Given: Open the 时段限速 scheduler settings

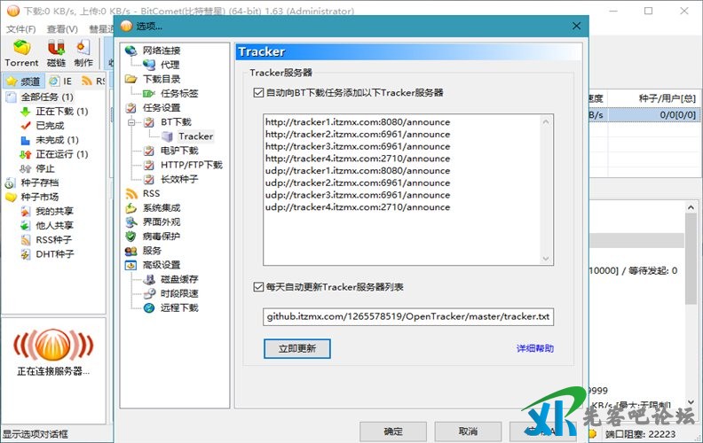Looking at the screenshot, I should click(x=178, y=293).
